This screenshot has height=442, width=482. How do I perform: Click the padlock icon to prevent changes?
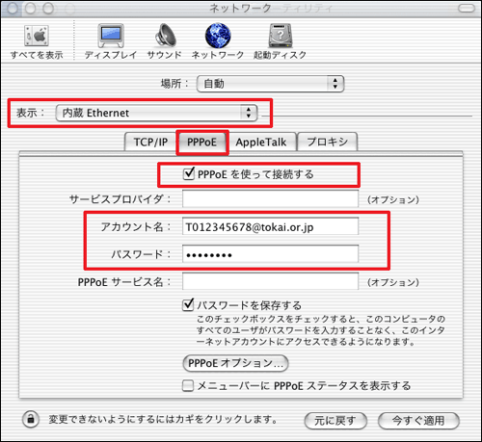coord(31,419)
